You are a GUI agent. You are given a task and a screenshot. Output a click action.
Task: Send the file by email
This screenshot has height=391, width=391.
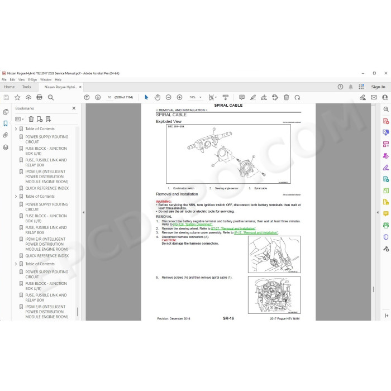(x=374, y=97)
